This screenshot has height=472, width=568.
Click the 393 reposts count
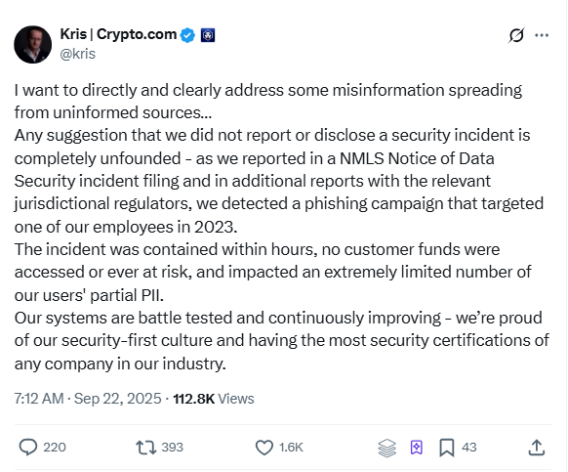[173, 448]
